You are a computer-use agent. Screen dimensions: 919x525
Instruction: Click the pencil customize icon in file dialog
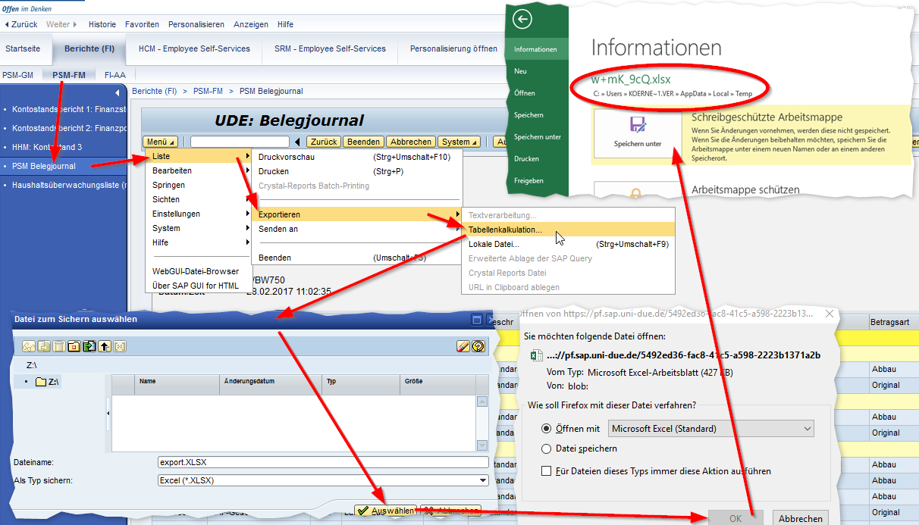coord(463,346)
